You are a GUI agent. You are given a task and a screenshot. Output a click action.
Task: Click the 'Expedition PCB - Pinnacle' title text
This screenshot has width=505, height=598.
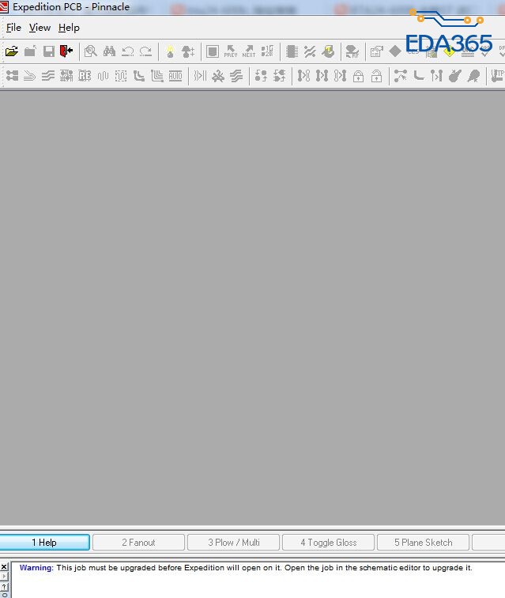coord(71,7)
